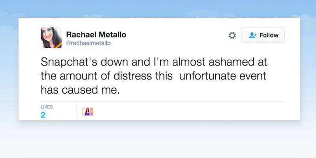Click the LIKES label under the tweet
Viewport: 316px width, 158px height.
click(x=47, y=107)
